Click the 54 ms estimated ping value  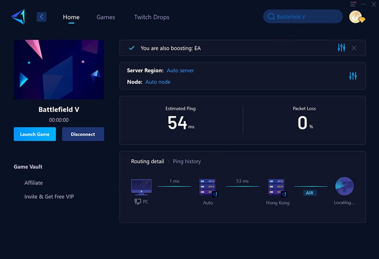point(181,123)
